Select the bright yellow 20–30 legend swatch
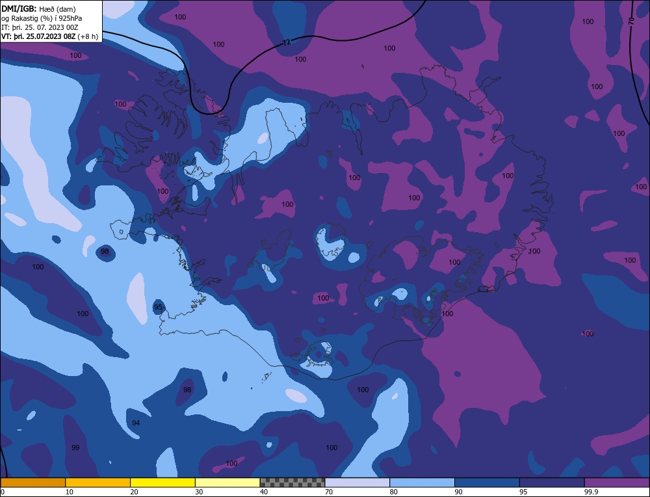This screenshot has height=497, width=650. (x=162, y=483)
